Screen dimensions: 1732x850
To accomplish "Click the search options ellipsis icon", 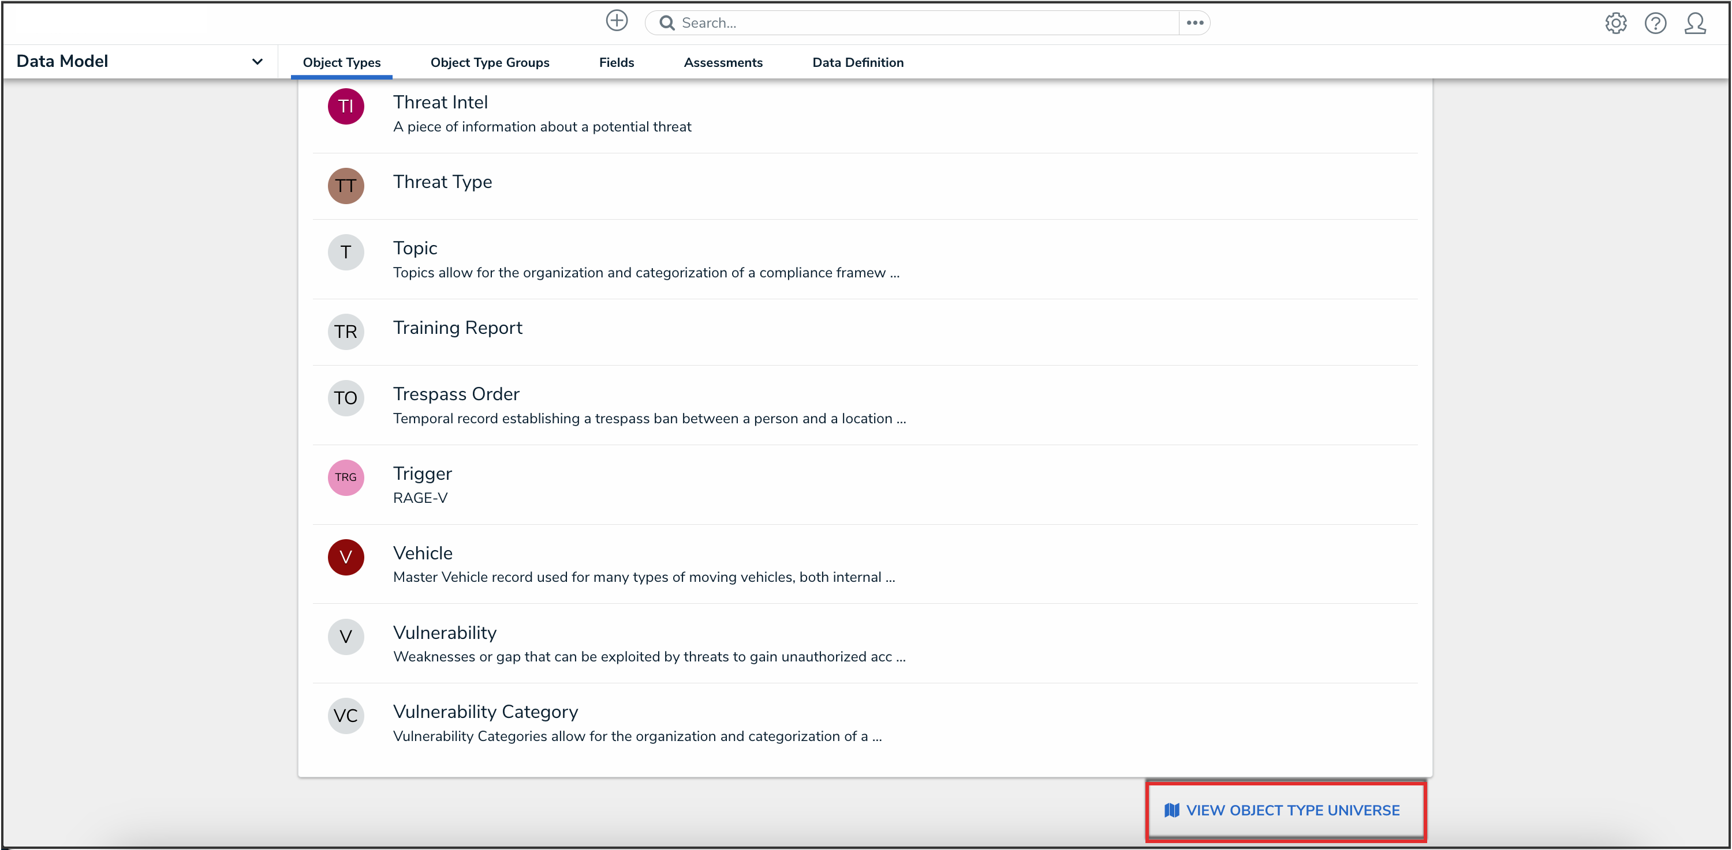I will [1194, 23].
